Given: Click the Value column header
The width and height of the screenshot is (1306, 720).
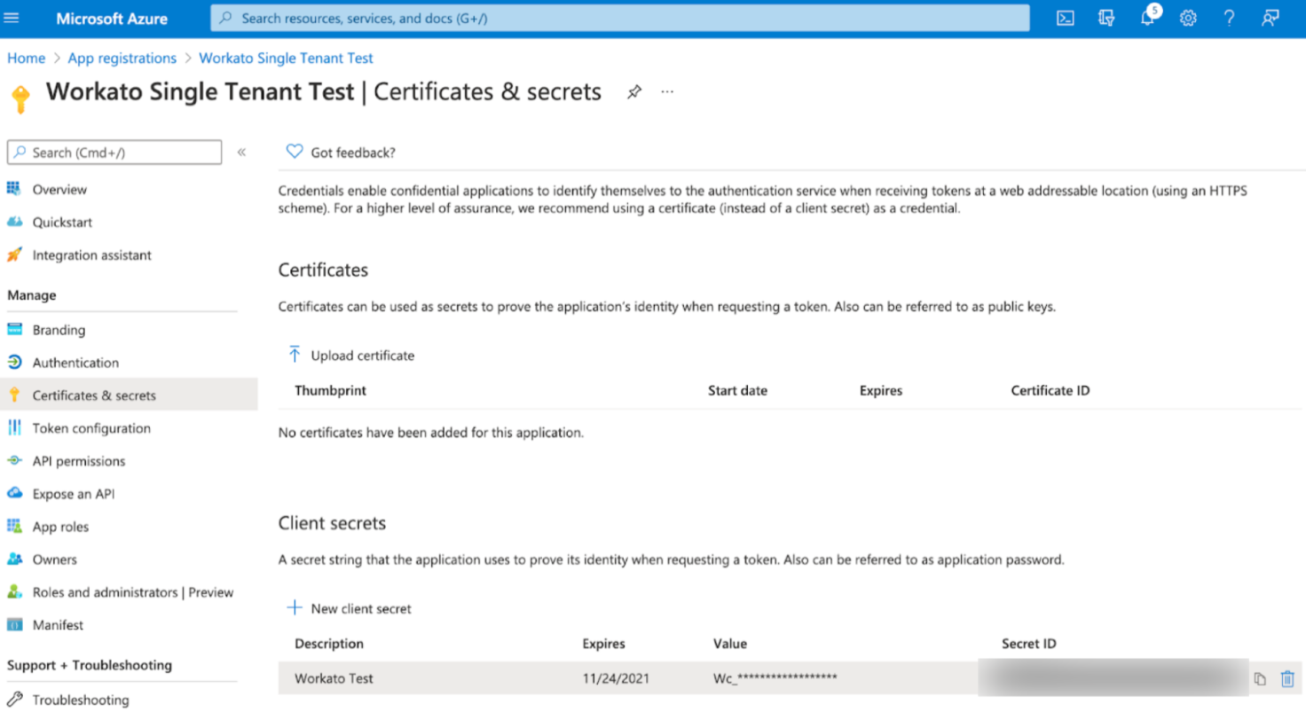Looking at the screenshot, I should tap(730, 644).
